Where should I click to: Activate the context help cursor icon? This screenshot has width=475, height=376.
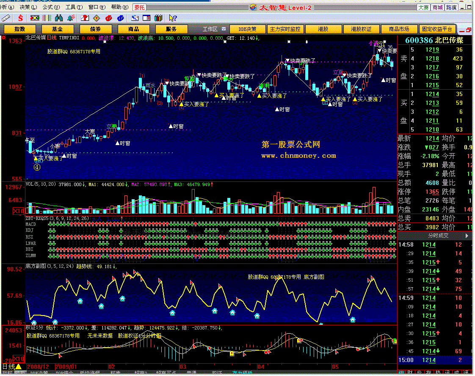point(173,18)
